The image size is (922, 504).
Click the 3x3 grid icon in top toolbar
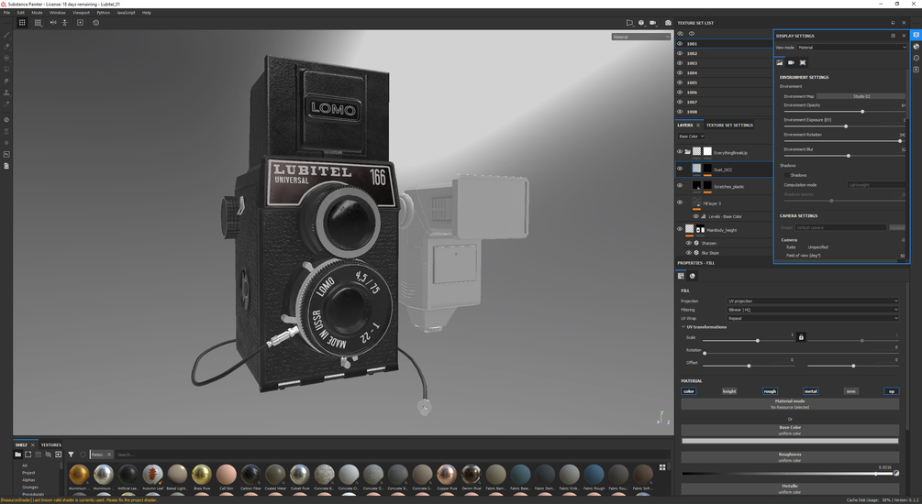pyautogui.click(x=38, y=23)
